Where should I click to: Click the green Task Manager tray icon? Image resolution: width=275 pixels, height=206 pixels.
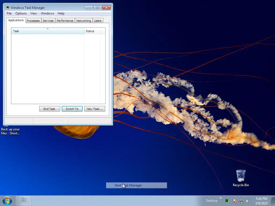click(227, 201)
